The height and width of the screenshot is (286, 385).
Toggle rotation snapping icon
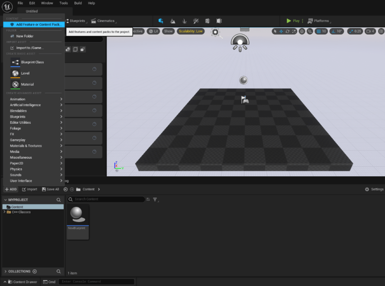[x=333, y=31]
